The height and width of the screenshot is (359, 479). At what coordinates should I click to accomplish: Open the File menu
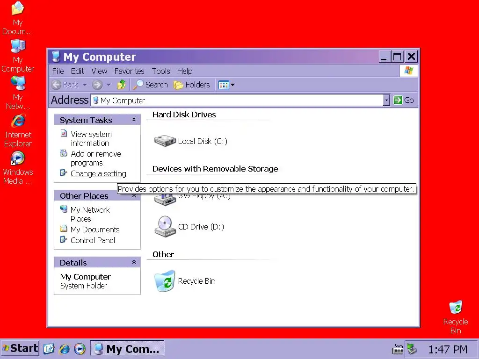point(58,71)
